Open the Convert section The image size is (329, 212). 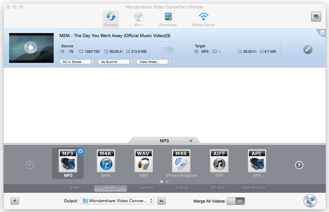coord(111,19)
